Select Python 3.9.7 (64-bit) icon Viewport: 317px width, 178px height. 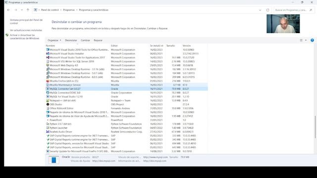click(x=48, y=124)
